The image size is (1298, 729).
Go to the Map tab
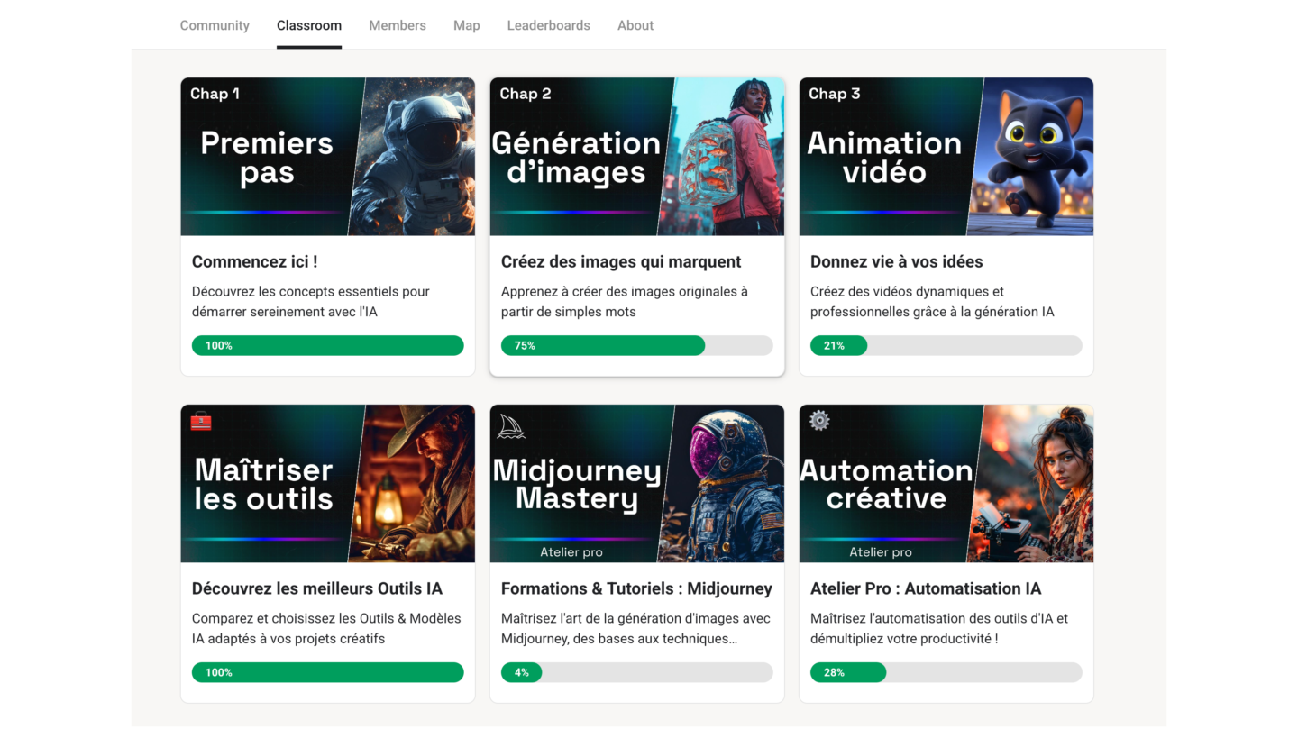point(466,25)
